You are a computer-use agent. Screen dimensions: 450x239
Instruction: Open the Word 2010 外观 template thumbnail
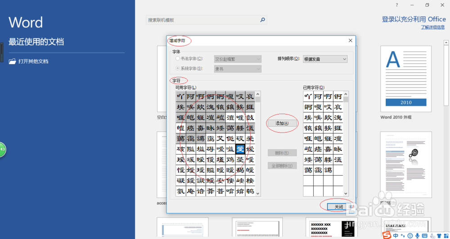(x=406, y=79)
